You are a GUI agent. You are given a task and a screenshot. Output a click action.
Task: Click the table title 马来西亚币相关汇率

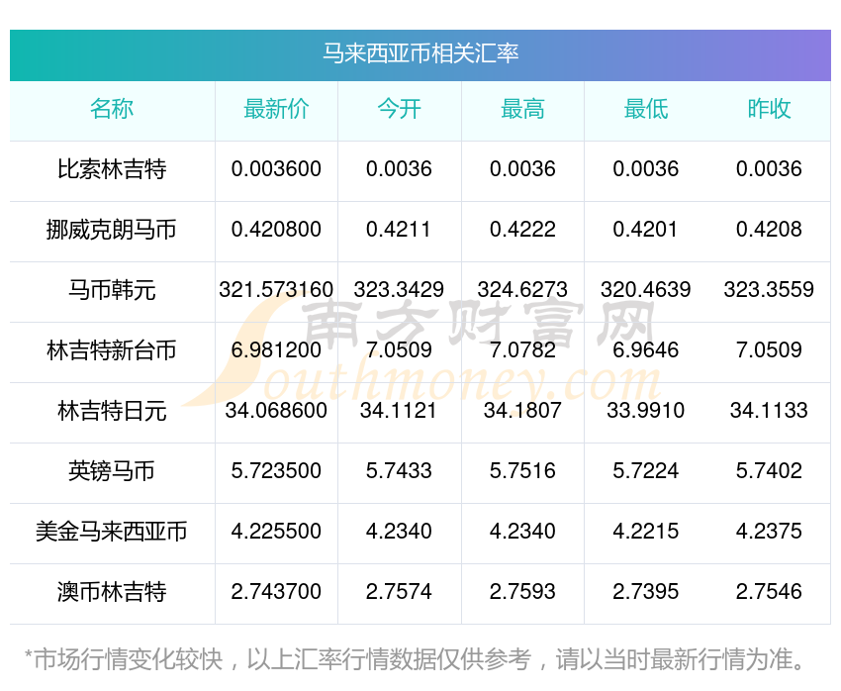click(420, 53)
